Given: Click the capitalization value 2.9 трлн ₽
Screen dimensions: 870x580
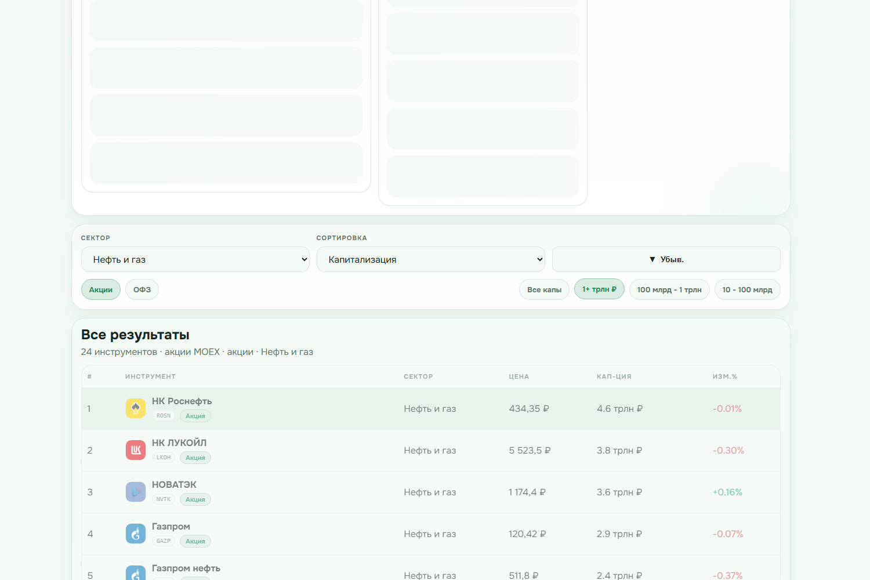Looking at the screenshot, I should click(619, 534).
